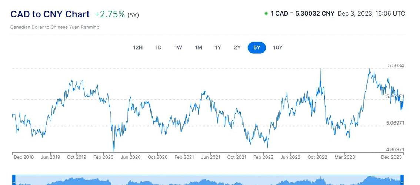Click the active 5Y range button
The height and width of the screenshot is (185, 420).
coord(257,47)
